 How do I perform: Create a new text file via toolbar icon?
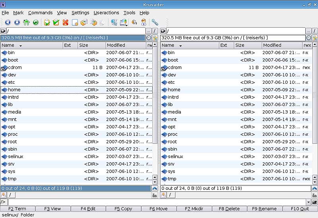coord(75,22)
